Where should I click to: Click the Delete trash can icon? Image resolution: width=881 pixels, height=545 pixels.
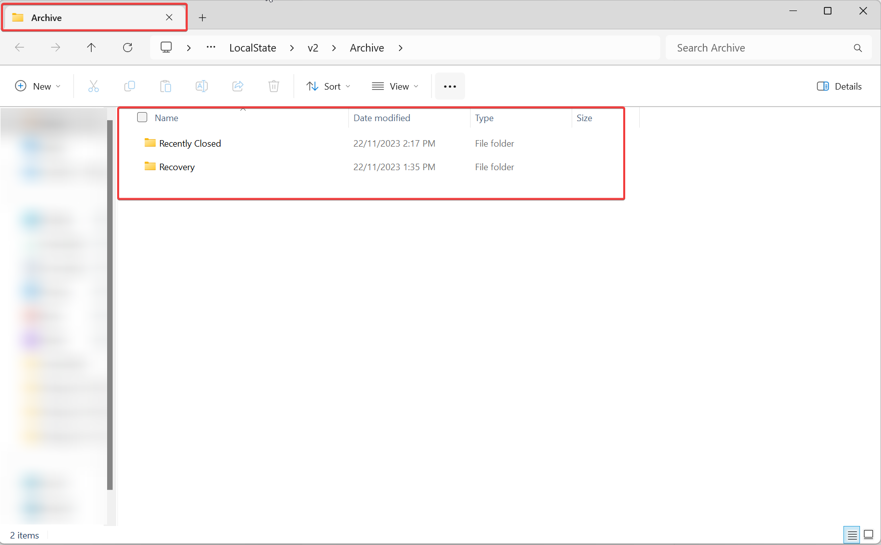[x=274, y=86]
